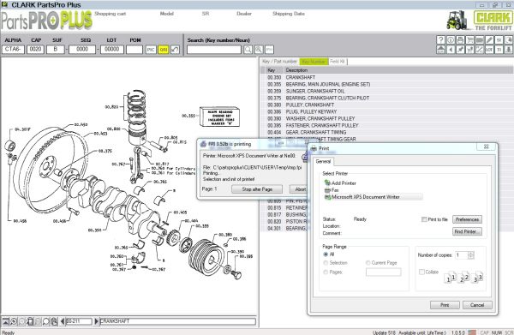Cancel the Print dialog
Image resolution: width=514 pixels, height=335 pixels.
[x=477, y=305]
